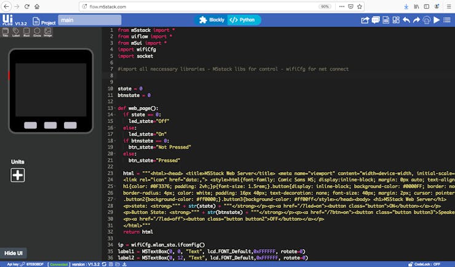Image resolution: width=455 pixels, height=267 pixels.
Task: Open Firefox downloads arrow
Action: click(406, 6)
